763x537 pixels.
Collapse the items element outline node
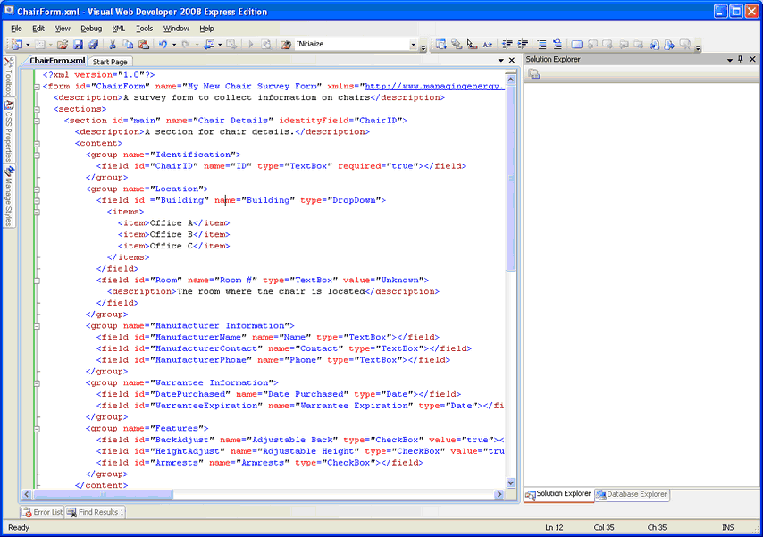tap(37, 213)
